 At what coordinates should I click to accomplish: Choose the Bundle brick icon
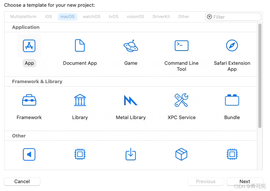232,100
